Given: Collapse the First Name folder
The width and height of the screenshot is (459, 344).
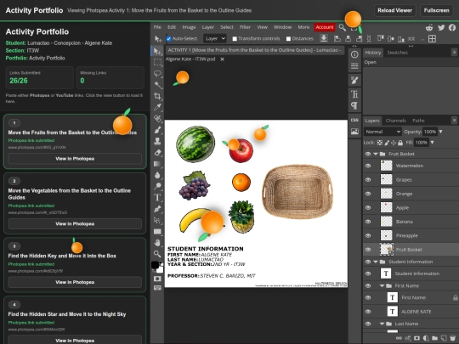Looking at the screenshot, I should pyautogui.click(x=382, y=285).
